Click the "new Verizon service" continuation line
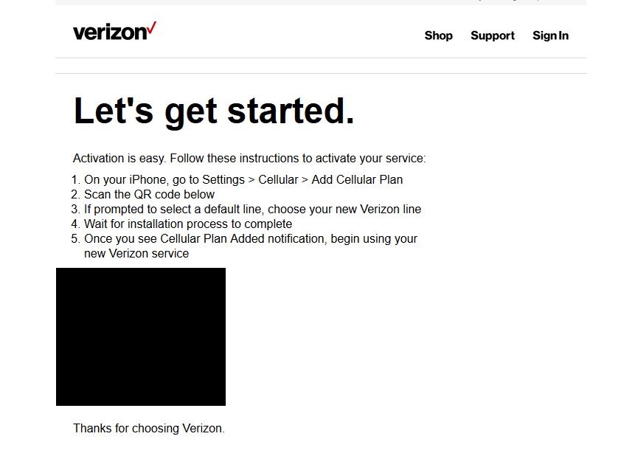The width and height of the screenshot is (621, 456). point(136,254)
